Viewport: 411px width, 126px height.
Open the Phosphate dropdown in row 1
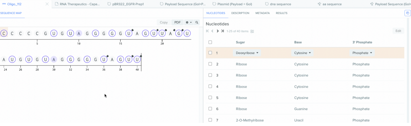coord(362,53)
